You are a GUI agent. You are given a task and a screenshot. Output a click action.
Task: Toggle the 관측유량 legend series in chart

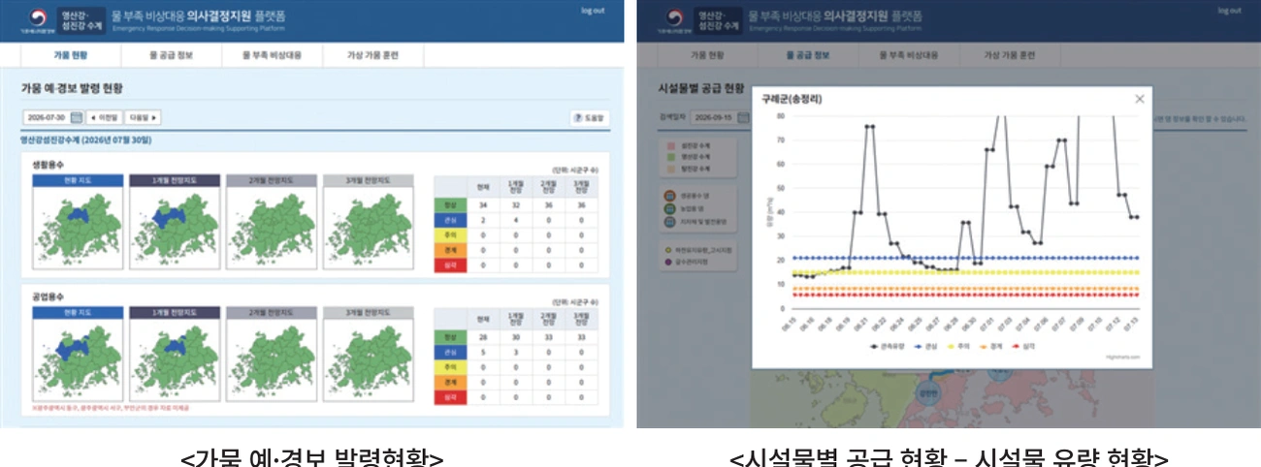coord(886,345)
